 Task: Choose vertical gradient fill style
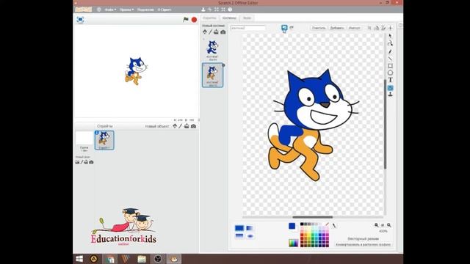coord(239,236)
